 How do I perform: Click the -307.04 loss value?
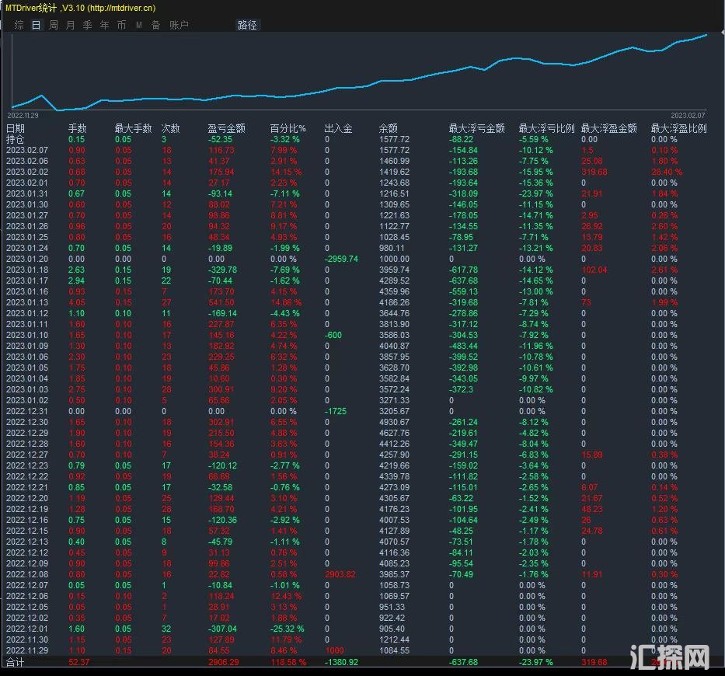(222, 629)
